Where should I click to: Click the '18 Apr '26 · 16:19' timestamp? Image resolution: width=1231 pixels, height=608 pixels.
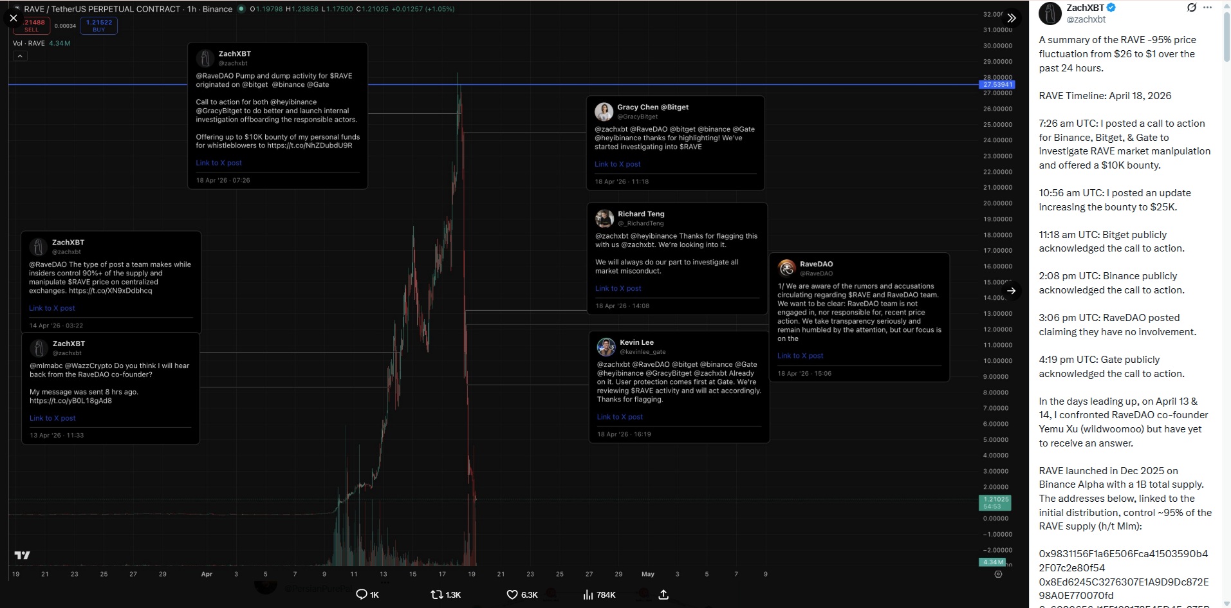pos(624,434)
